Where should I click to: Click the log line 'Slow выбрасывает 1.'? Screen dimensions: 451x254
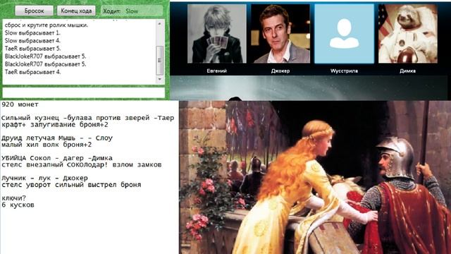[x=32, y=33]
